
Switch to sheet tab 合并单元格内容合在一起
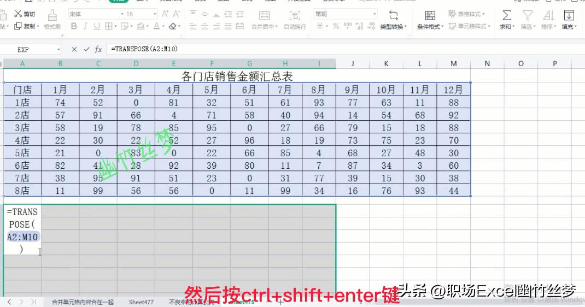click(x=83, y=302)
